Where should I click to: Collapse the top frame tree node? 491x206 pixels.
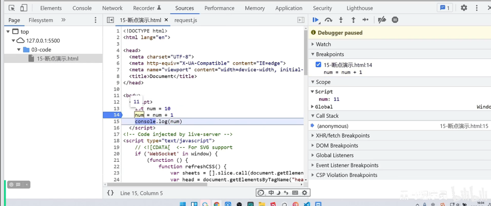point(8,32)
